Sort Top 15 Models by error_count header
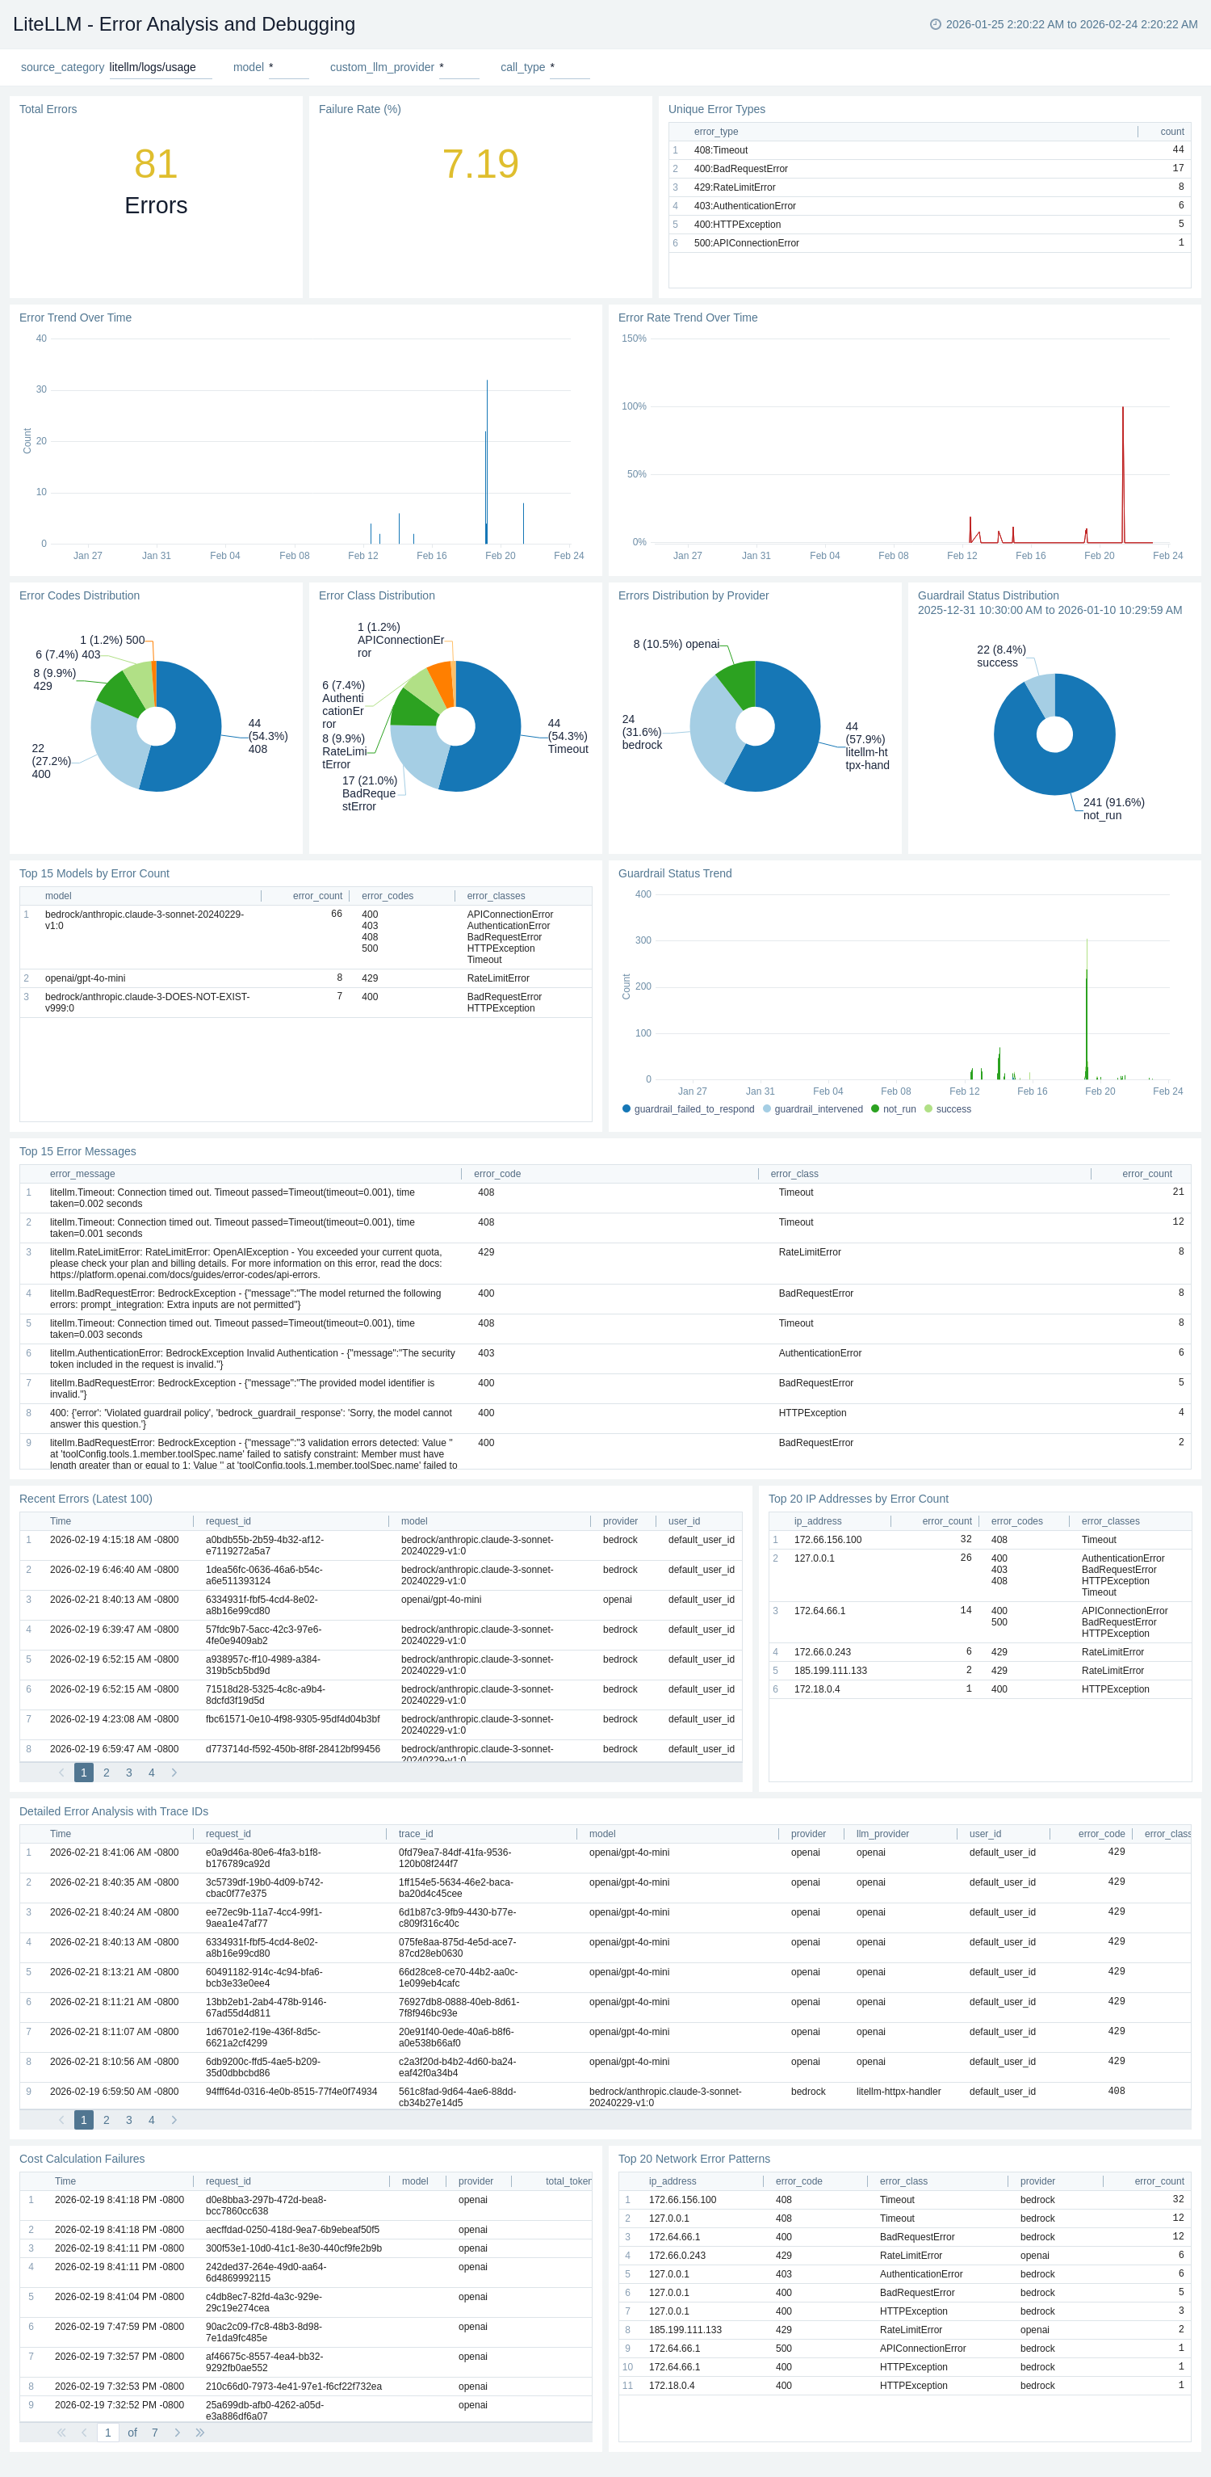 coord(317,895)
